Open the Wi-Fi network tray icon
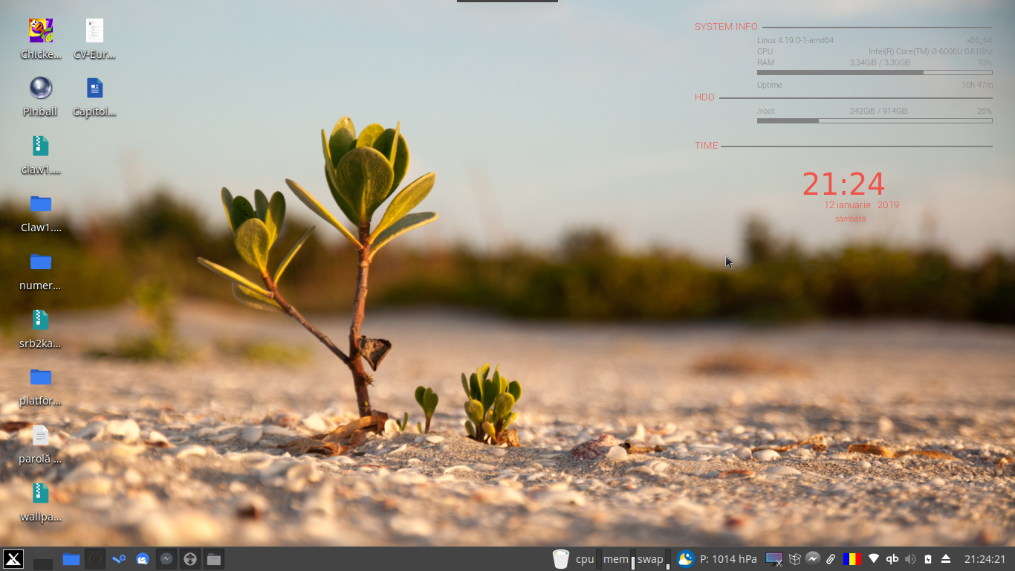Image resolution: width=1015 pixels, height=571 pixels. point(874,559)
